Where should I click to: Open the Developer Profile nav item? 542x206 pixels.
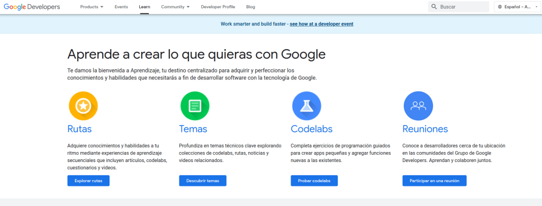(218, 7)
